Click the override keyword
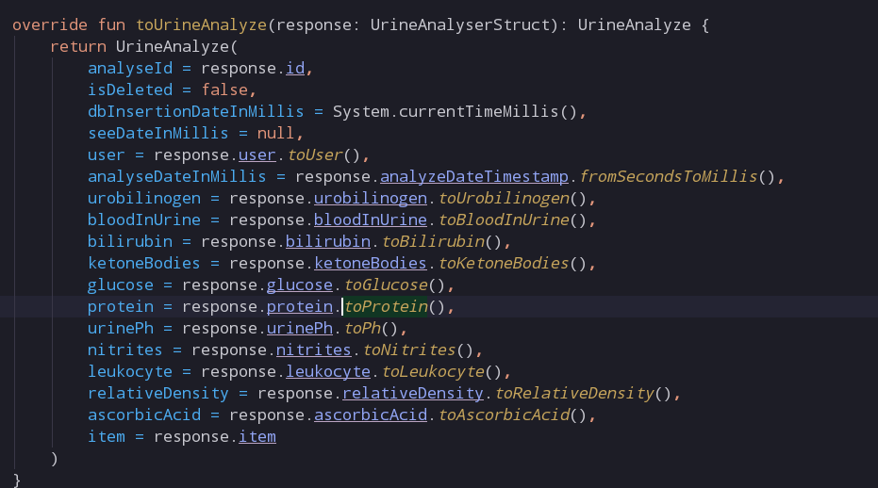Viewport: 878px width, 488px height. point(50,25)
